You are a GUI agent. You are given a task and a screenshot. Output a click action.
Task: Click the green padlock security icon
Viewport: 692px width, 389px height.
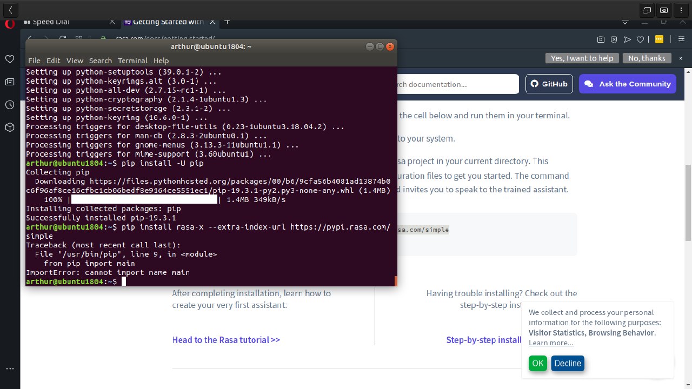click(103, 39)
